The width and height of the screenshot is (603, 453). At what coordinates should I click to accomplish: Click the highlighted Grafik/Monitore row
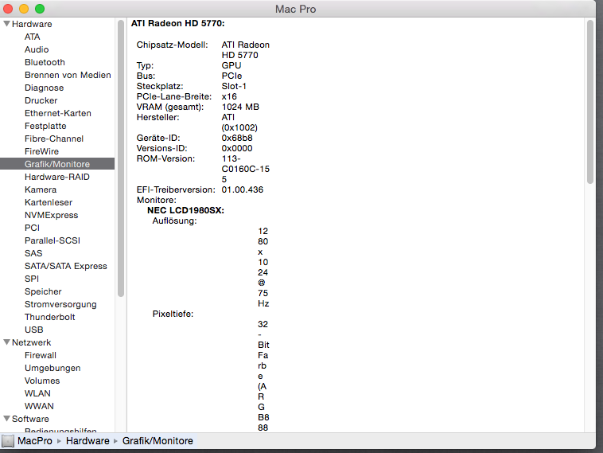57,163
